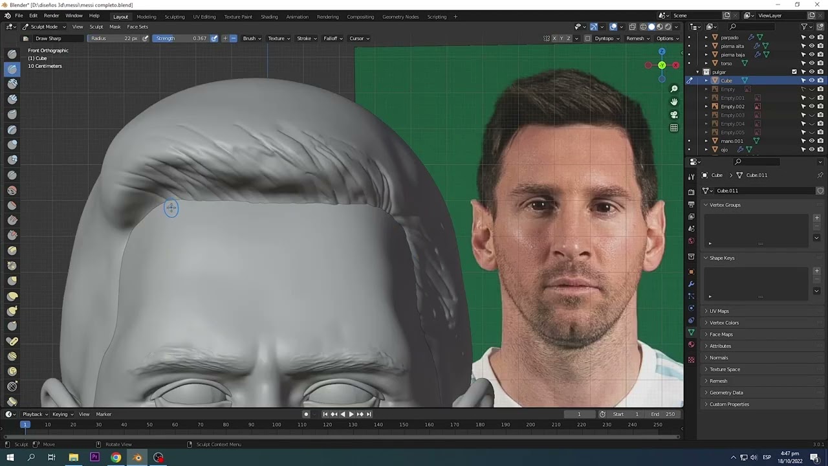Select the Draw Sharp brush tool

[12, 69]
